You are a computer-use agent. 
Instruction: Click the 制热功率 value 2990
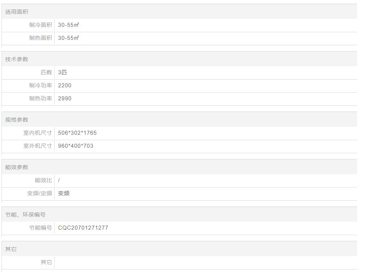[x=65, y=99]
